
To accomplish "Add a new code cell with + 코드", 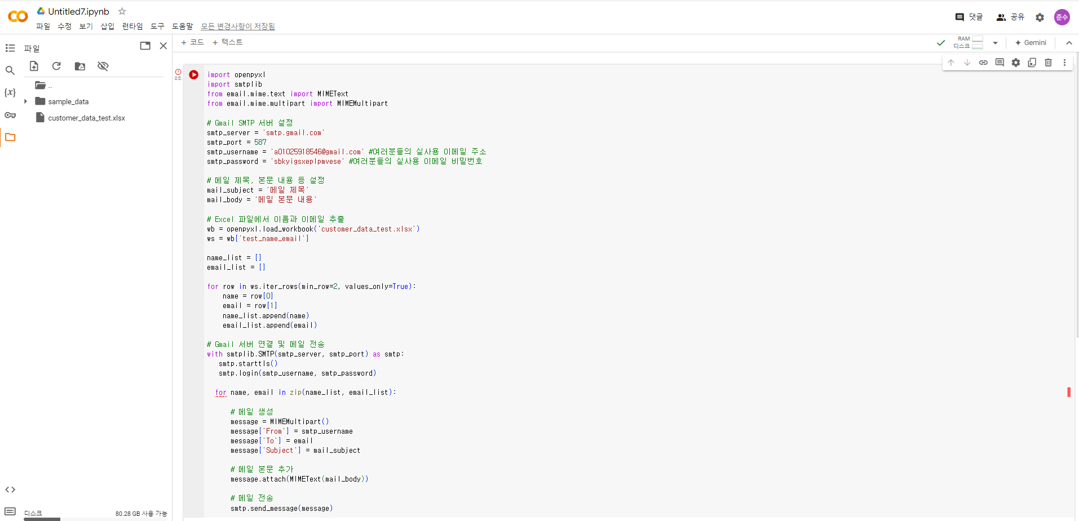I will pos(192,42).
